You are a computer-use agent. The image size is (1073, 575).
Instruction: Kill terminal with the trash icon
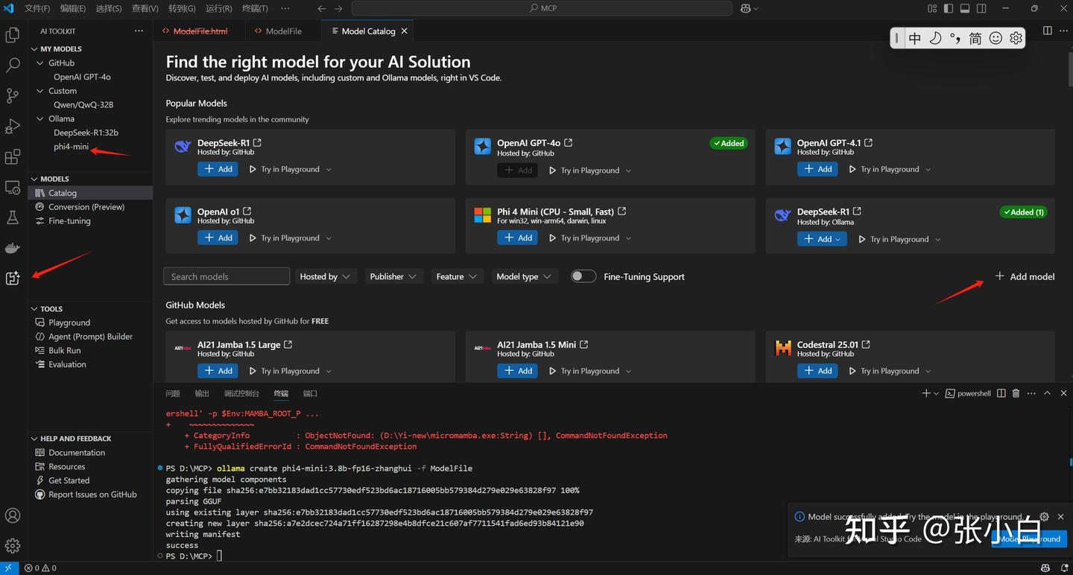[1016, 393]
